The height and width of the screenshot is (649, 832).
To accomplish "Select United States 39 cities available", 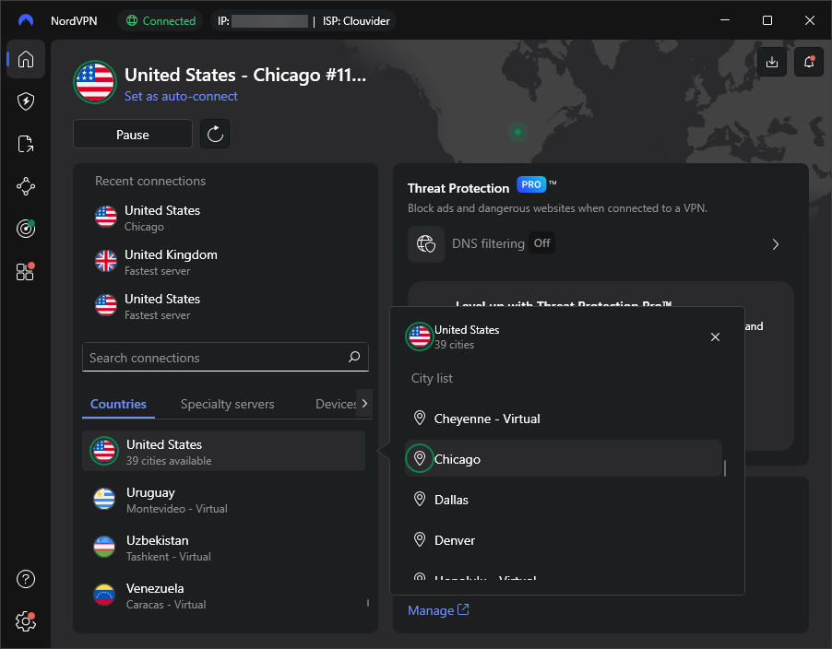I will (223, 451).
